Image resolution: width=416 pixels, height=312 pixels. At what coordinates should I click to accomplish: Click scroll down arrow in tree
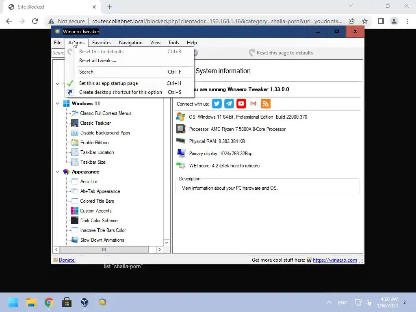click(167, 243)
